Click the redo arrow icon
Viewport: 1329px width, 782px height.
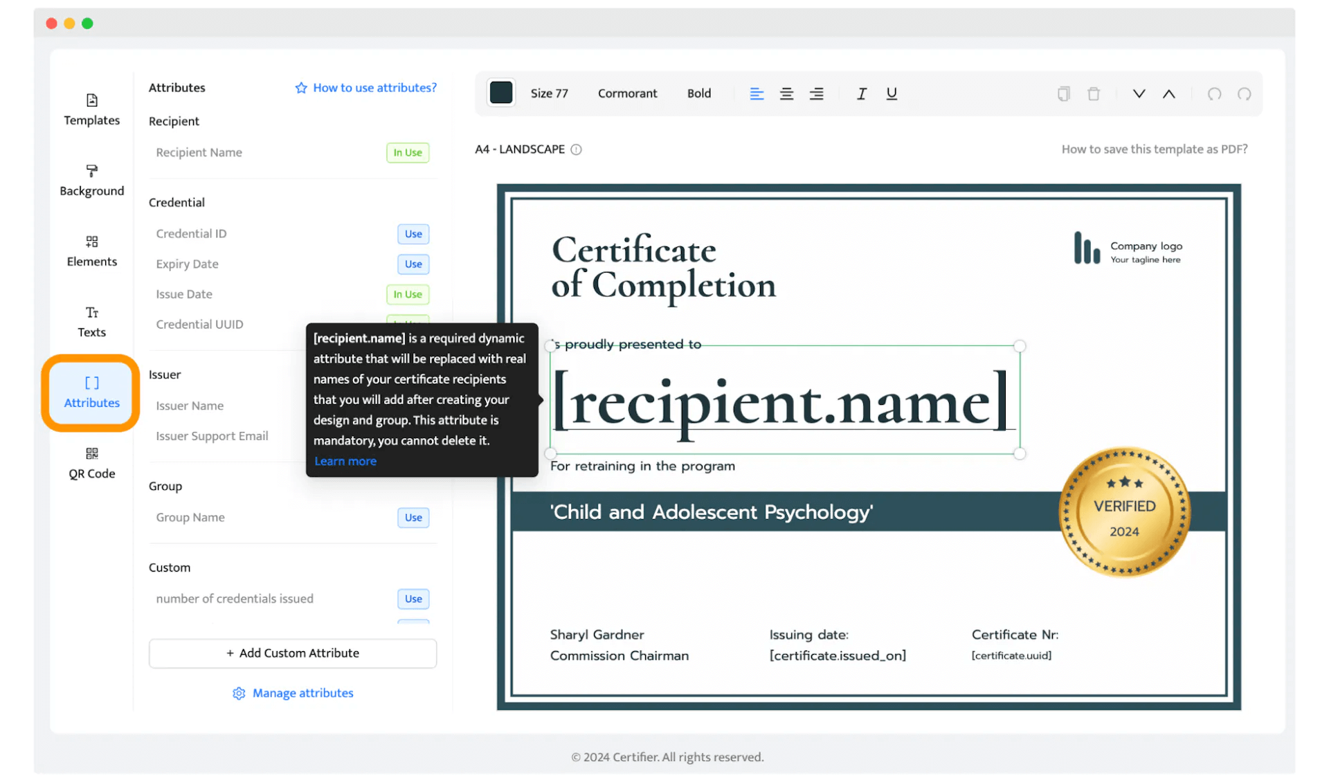(x=1244, y=93)
